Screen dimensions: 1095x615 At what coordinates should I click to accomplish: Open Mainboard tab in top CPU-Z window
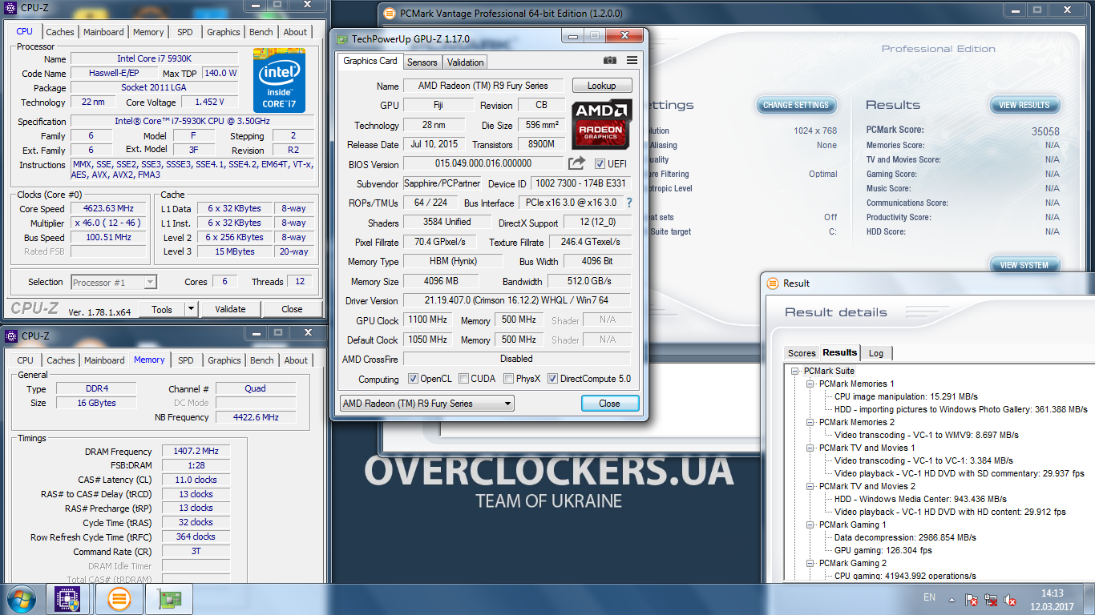(104, 32)
